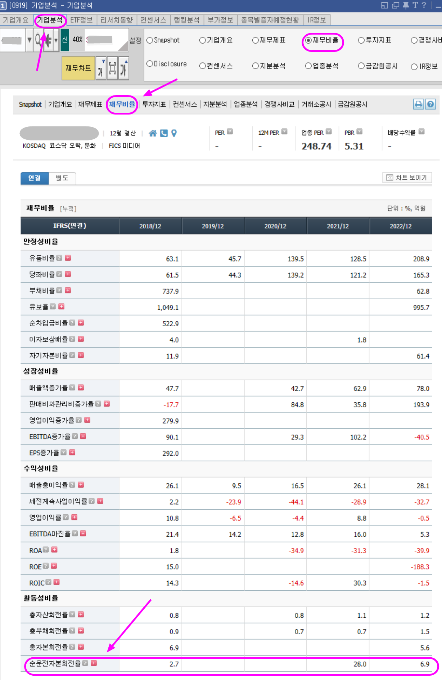
Task: Click the info icon next to 업종 PER
Action: (329, 132)
